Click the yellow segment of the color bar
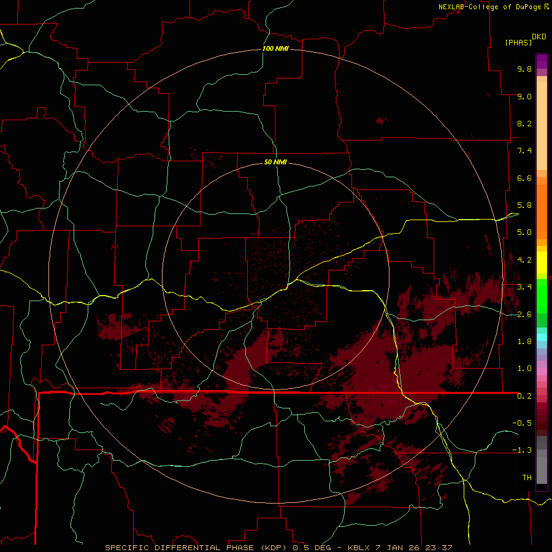 [542, 263]
